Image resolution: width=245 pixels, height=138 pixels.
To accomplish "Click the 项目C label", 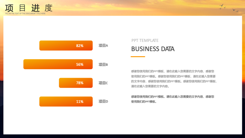I will click(103, 83).
